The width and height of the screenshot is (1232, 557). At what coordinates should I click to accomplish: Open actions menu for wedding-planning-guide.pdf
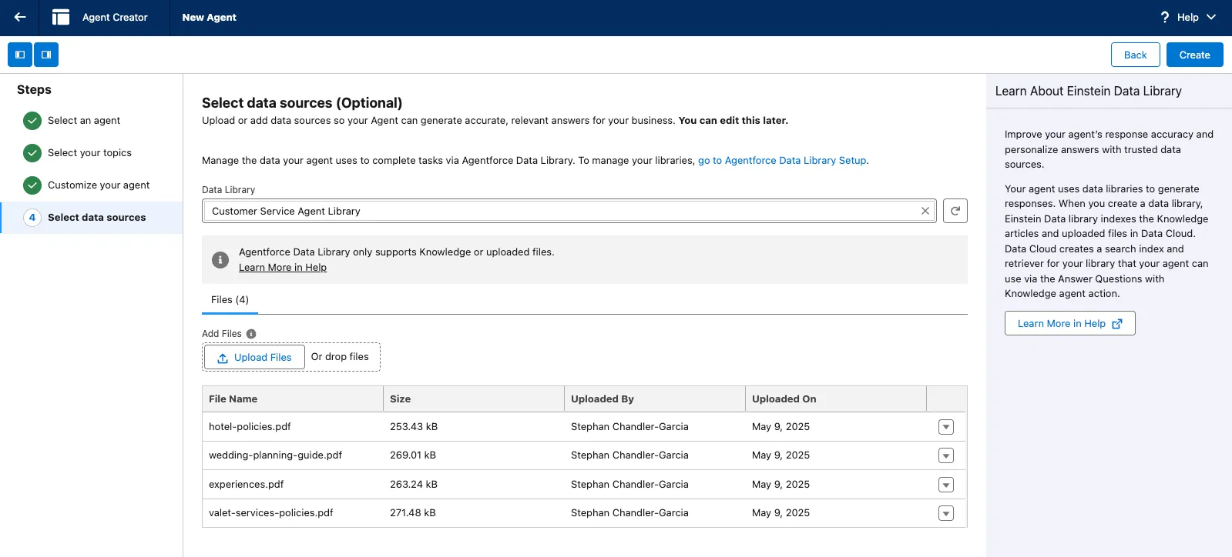tap(946, 455)
